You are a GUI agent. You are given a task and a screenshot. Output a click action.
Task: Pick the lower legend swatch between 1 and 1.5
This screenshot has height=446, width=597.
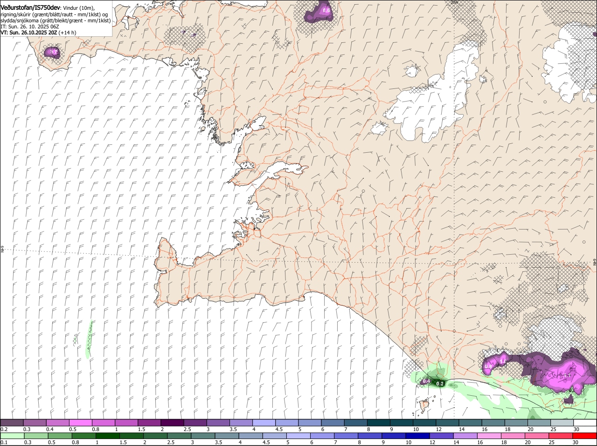[x=107, y=436]
